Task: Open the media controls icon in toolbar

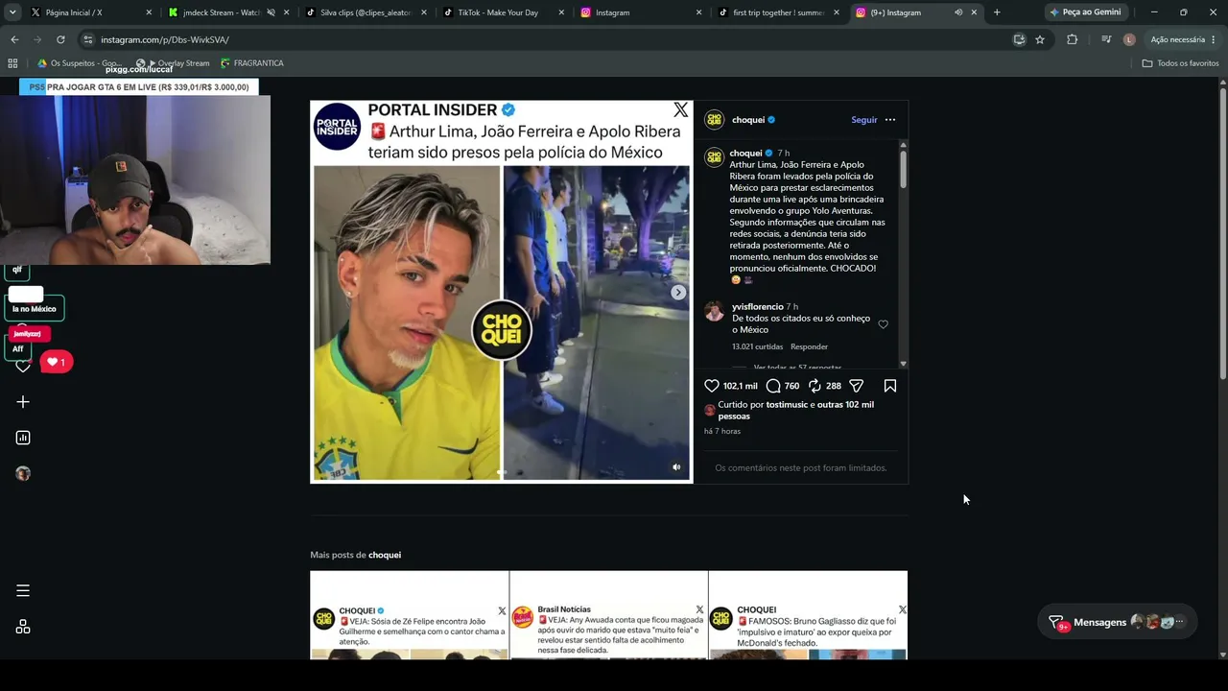Action: coord(1106,39)
